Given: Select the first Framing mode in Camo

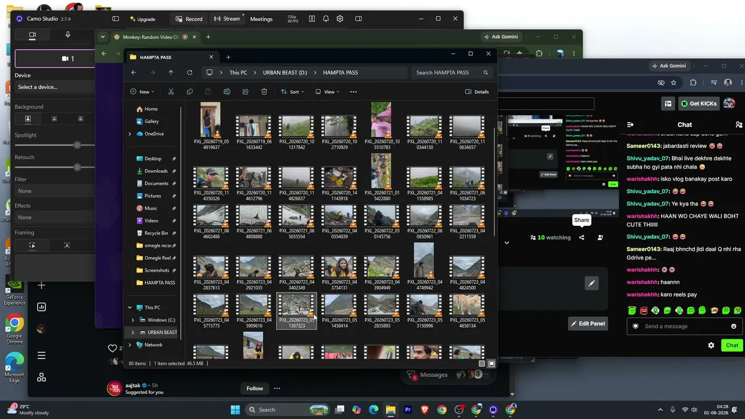Looking at the screenshot, I should [x=32, y=246].
